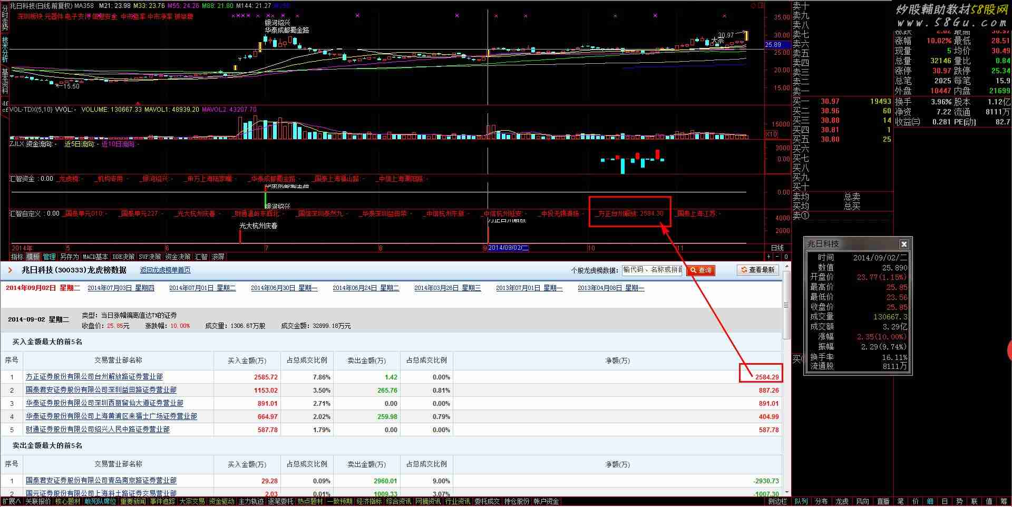Open 华泰证券深圳西丽留仙大道营业部 link
This screenshot has height=507, width=1012.
click(104, 403)
